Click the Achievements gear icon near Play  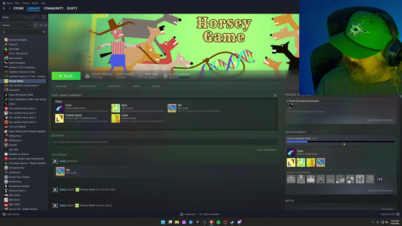click(x=165, y=76)
